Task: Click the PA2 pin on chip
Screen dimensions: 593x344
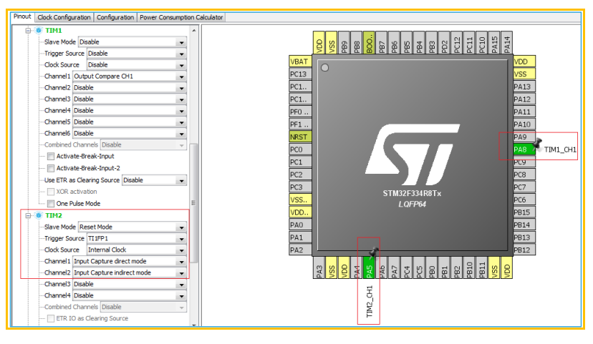Action: [x=300, y=250]
